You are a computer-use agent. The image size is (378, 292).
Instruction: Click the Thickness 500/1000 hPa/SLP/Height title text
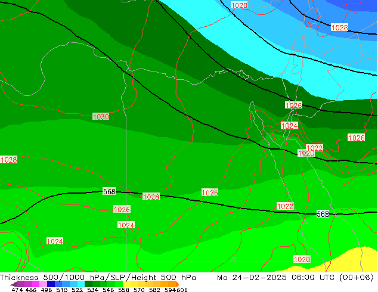[98, 278]
